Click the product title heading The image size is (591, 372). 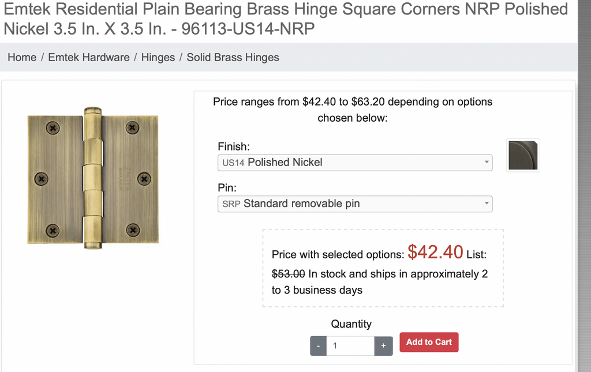pyautogui.click(x=285, y=18)
